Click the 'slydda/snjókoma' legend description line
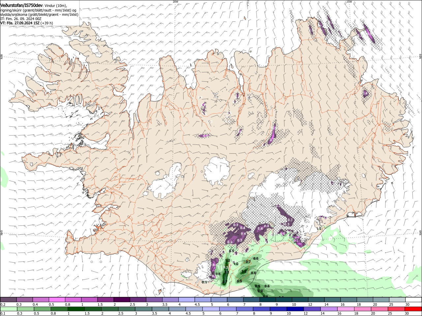The image size is (422, 316). coord(39,14)
